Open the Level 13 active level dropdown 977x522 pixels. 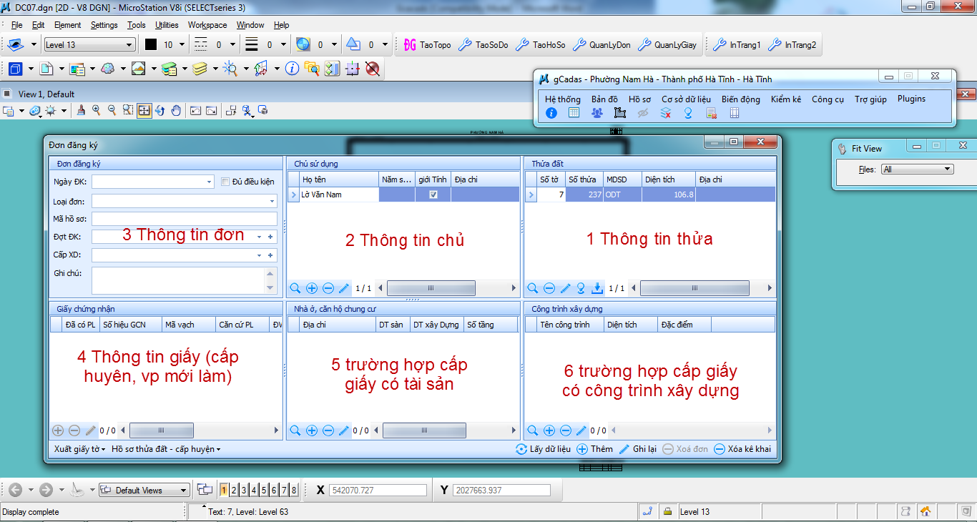coord(129,45)
